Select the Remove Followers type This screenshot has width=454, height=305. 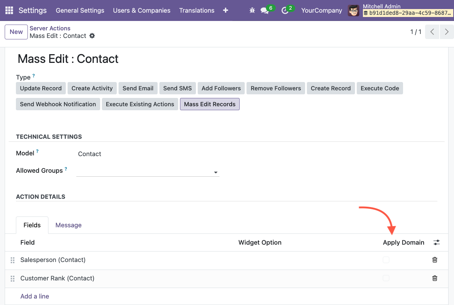(x=276, y=88)
